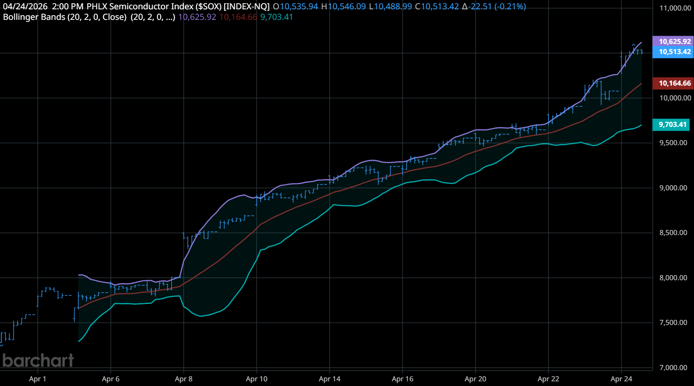Click the change value -22.51 (-0.21%) in header
The height and width of the screenshot is (386, 694).
coord(494,7)
